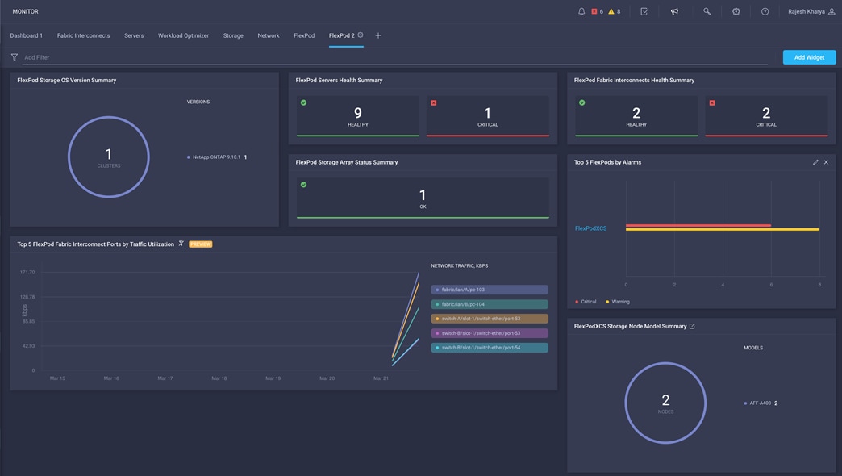Click the 2 Healthy fabric interconnects card
Screen dimensions: 842x476
coord(636,116)
